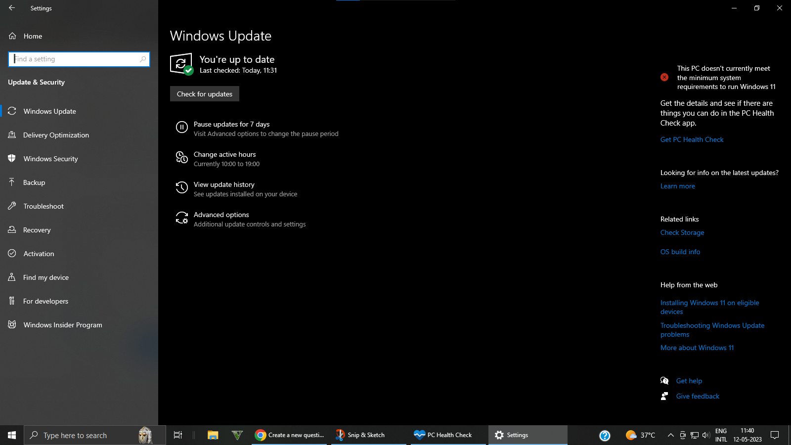Click the search magnifier in Find a setting
This screenshot has height=445, width=791.
point(143,59)
